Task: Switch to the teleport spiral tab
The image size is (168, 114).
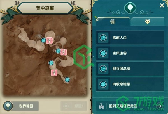Action: point(113,22)
